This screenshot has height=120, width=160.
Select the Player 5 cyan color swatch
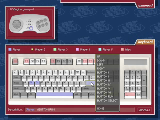coord(100,49)
